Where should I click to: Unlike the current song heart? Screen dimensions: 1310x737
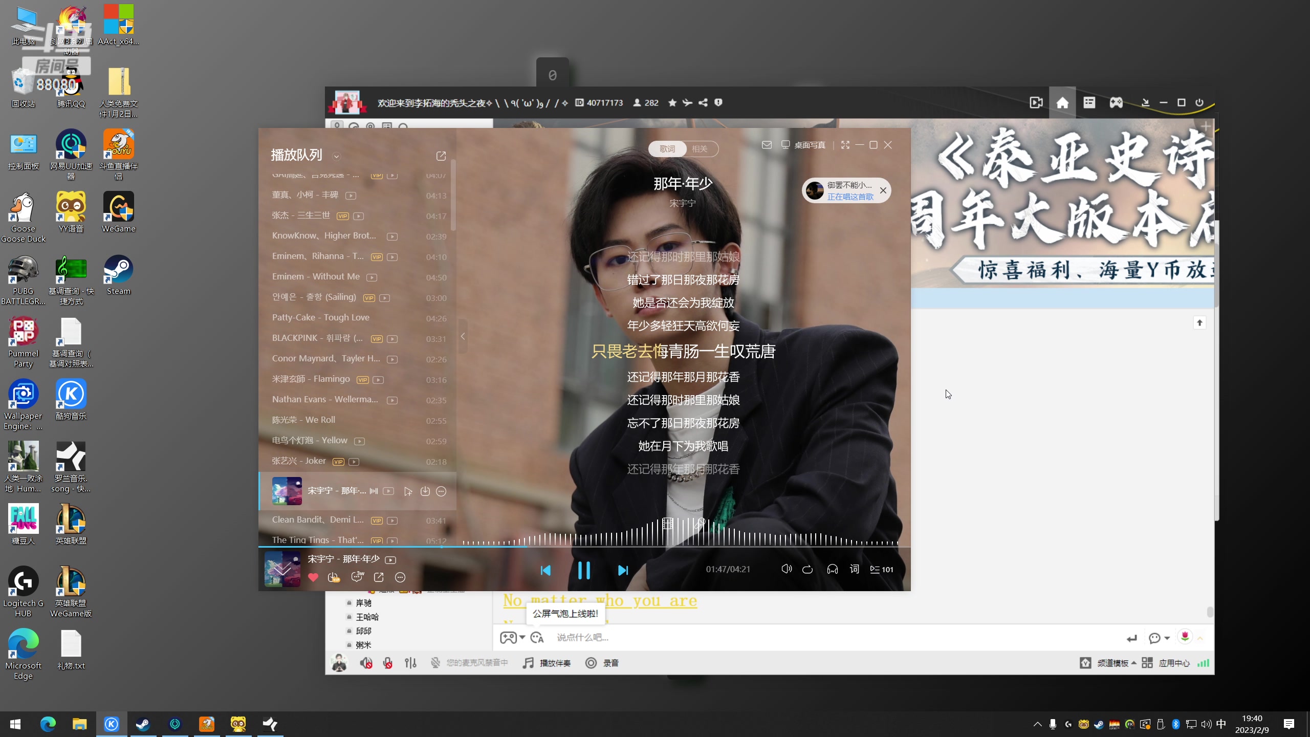click(x=313, y=577)
